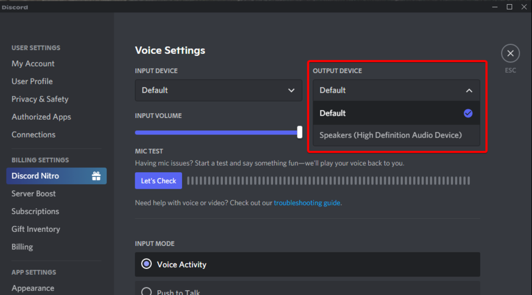532x295 pixels.
Task: Close the Discord window
Action: (524, 6)
